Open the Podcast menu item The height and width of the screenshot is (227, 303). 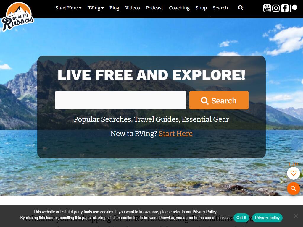click(154, 8)
